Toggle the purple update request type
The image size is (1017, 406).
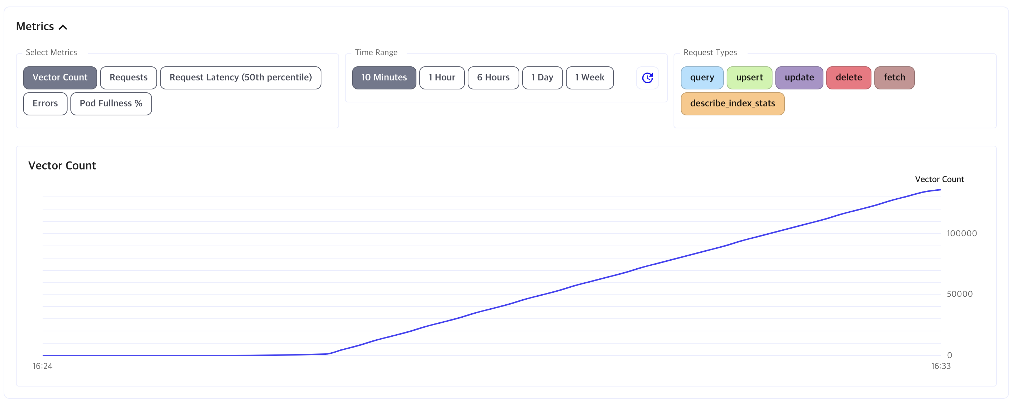point(799,78)
